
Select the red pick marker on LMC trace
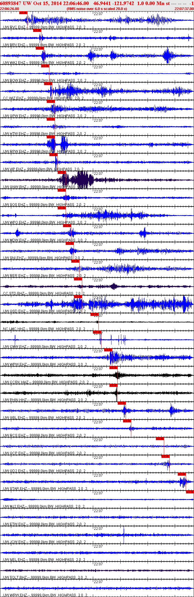(x=95, y=314)
